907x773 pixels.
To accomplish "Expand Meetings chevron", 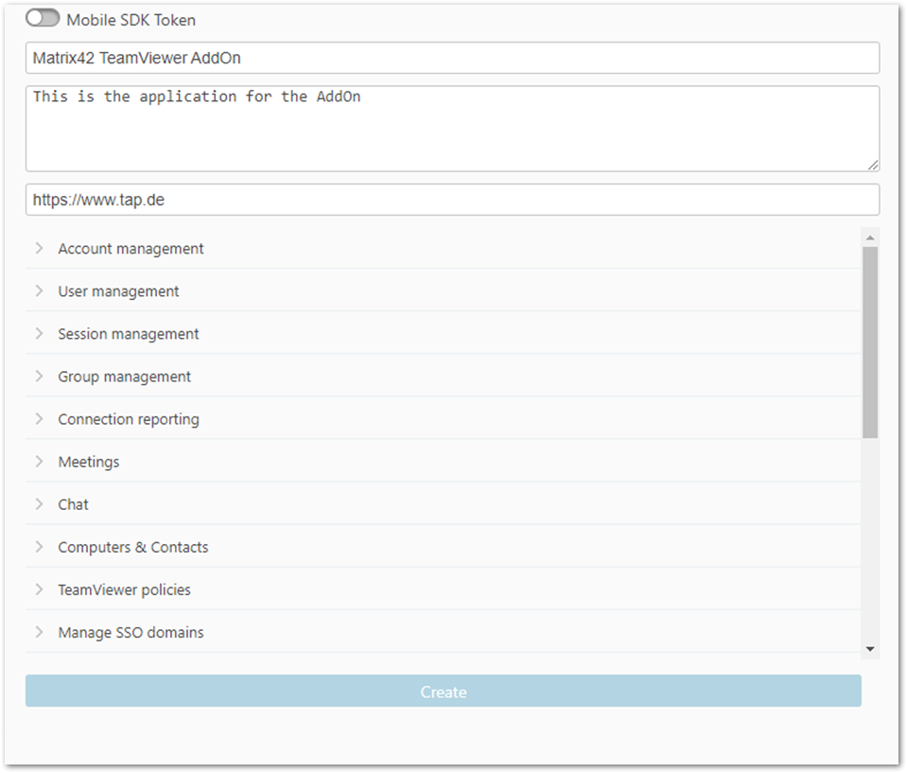I will [39, 461].
